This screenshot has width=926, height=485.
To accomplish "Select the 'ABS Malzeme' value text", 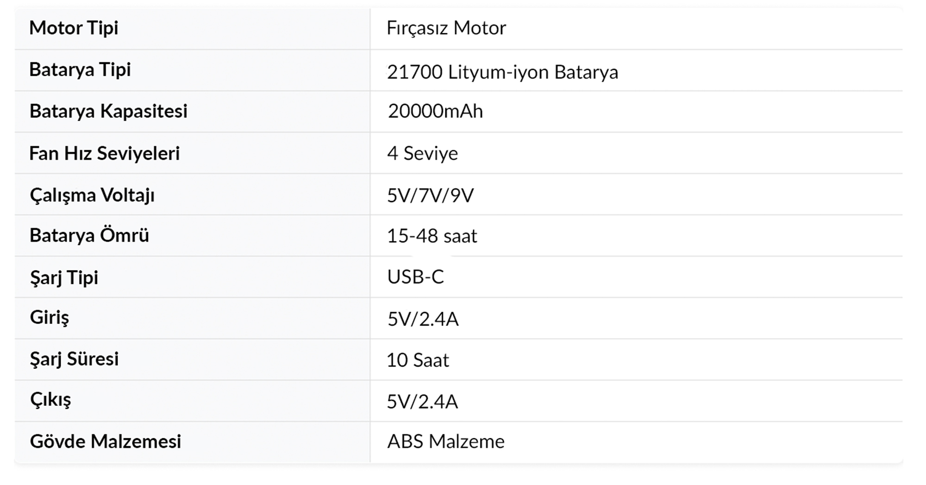I will point(445,442).
